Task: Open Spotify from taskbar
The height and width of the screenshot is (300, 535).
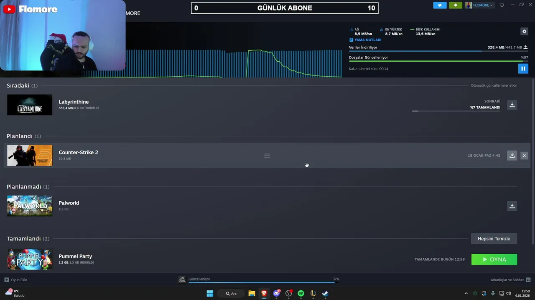Action: pyautogui.click(x=301, y=293)
